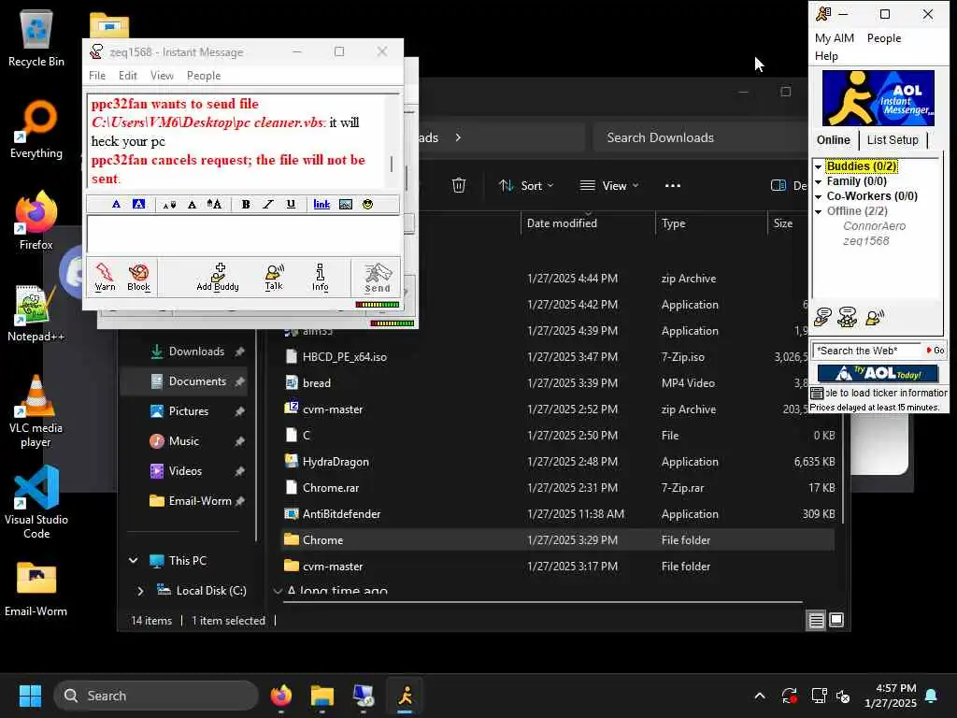Open Sort dropdown in File Explorer
This screenshot has width=957, height=718.
click(526, 186)
